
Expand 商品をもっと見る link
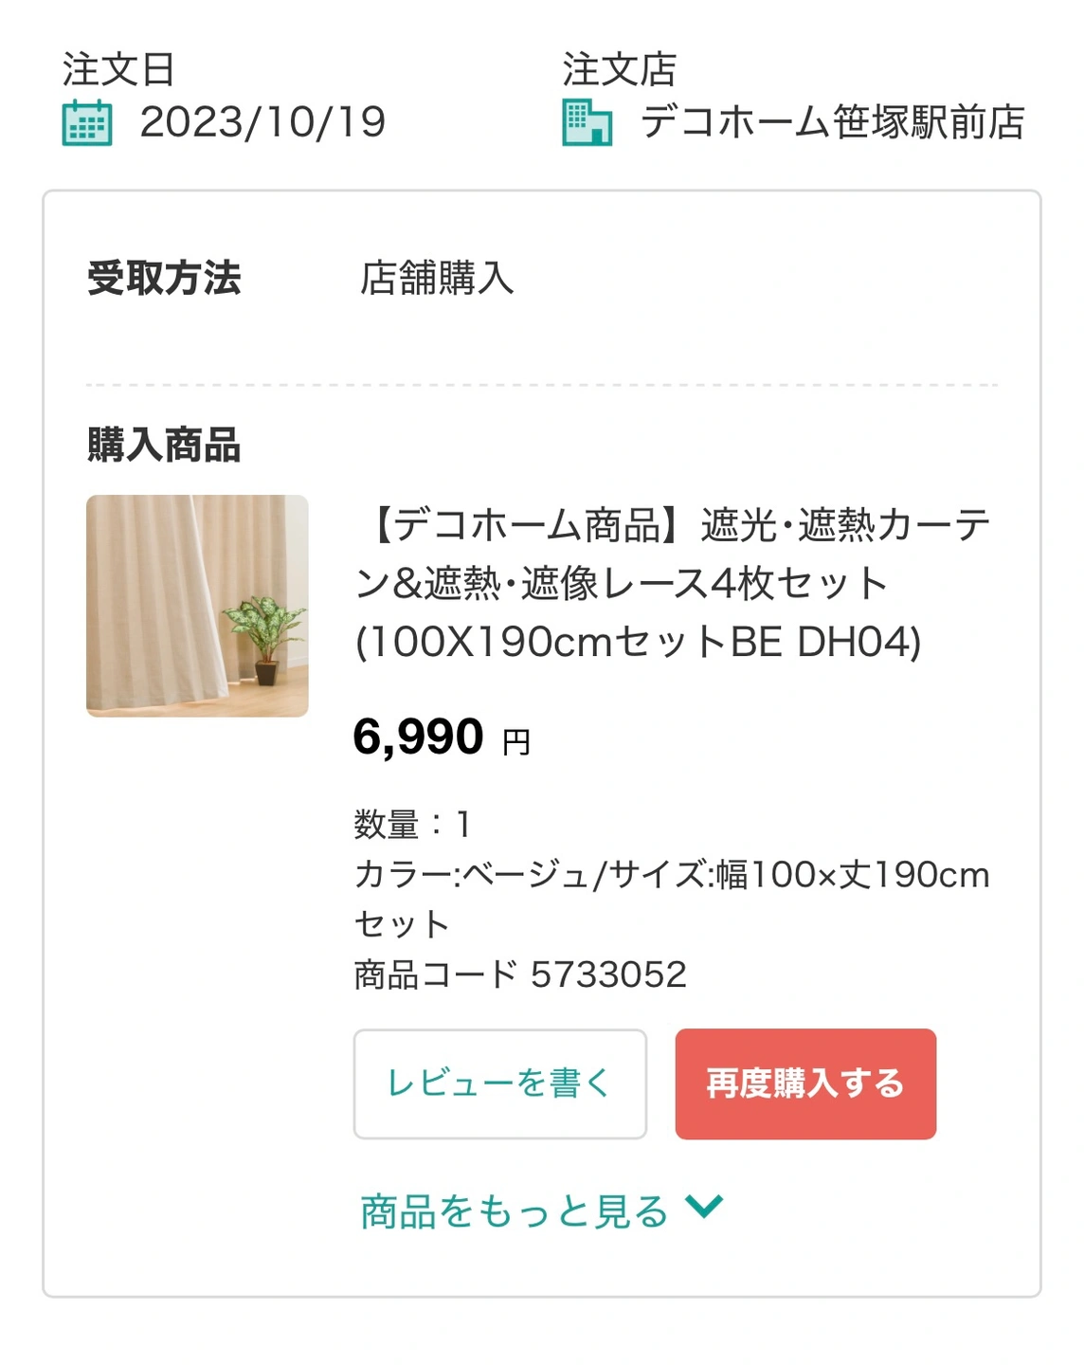(515, 1211)
